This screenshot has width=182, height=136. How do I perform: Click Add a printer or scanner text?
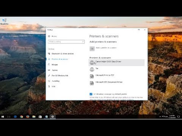point(106,48)
